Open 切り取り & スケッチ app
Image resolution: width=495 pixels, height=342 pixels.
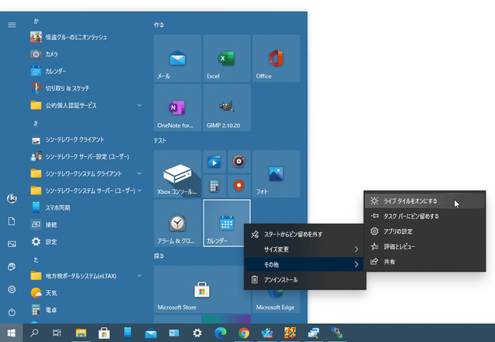pyautogui.click(x=86, y=89)
